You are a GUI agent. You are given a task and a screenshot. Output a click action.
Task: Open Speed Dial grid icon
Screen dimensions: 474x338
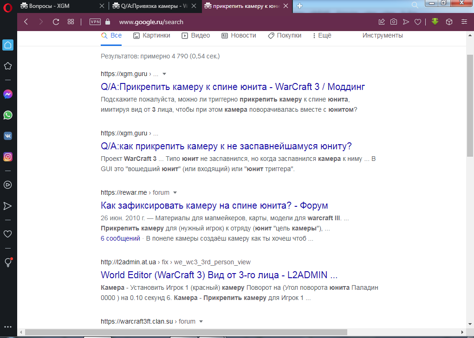[71, 22]
